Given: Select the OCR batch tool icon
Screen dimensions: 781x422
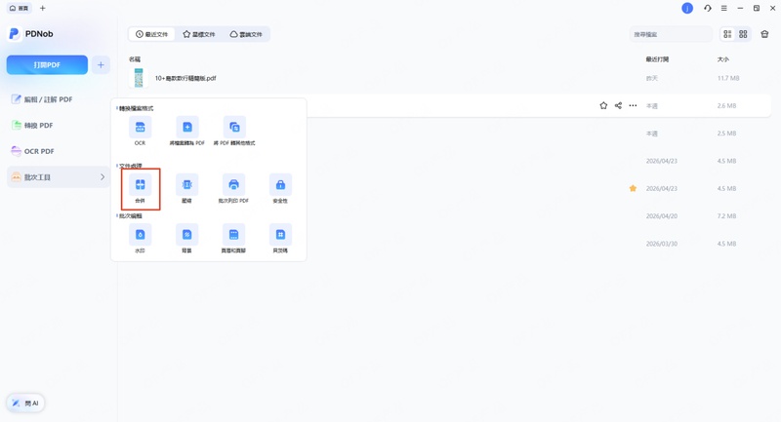Looking at the screenshot, I should [140, 128].
